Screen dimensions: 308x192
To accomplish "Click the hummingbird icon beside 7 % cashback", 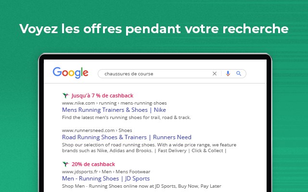I will (65, 96).
